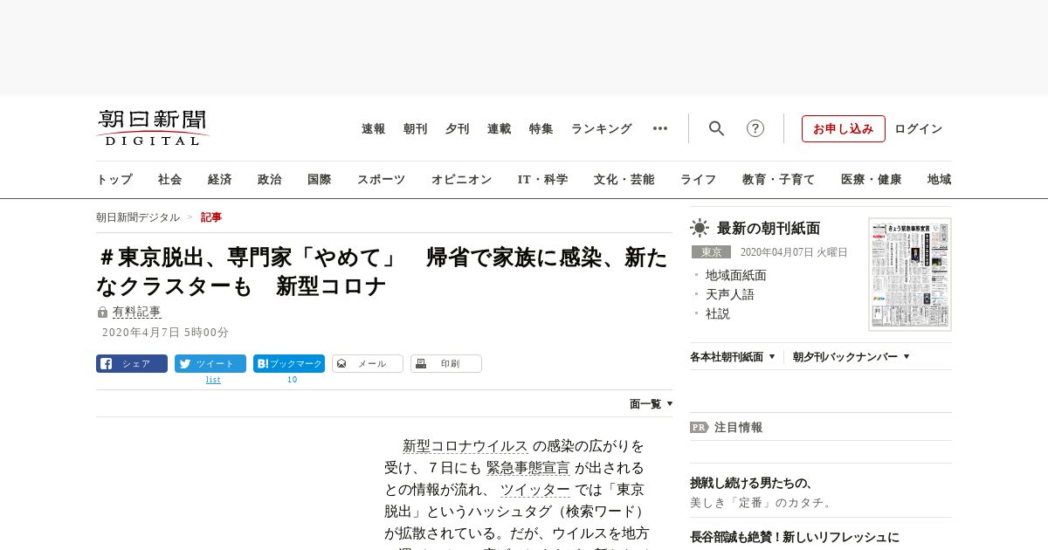Viewport: 1048px width, 550px height.
Task: Click 新型コロナウイルス keyword link
Action: [465, 446]
